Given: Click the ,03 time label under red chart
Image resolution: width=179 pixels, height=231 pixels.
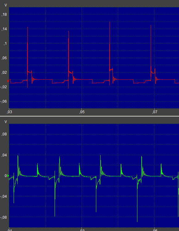Looking at the screenshot, I should pos(9,112).
